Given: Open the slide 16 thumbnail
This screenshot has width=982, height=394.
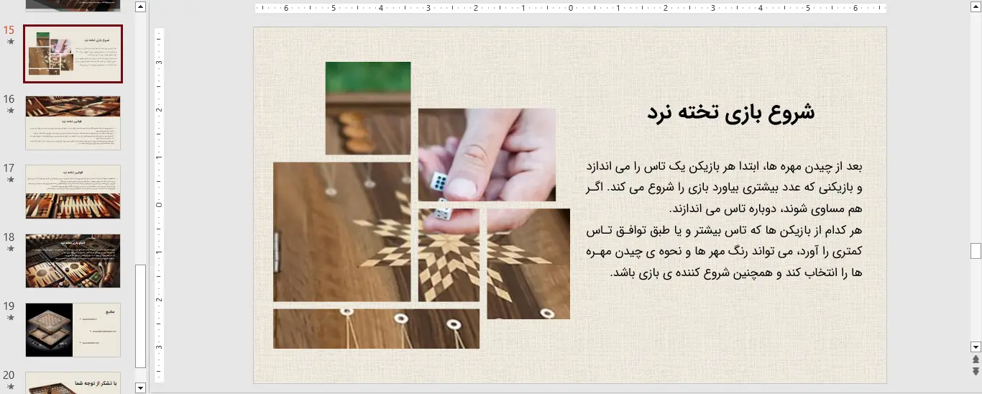Looking at the screenshot, I should 73,123.
